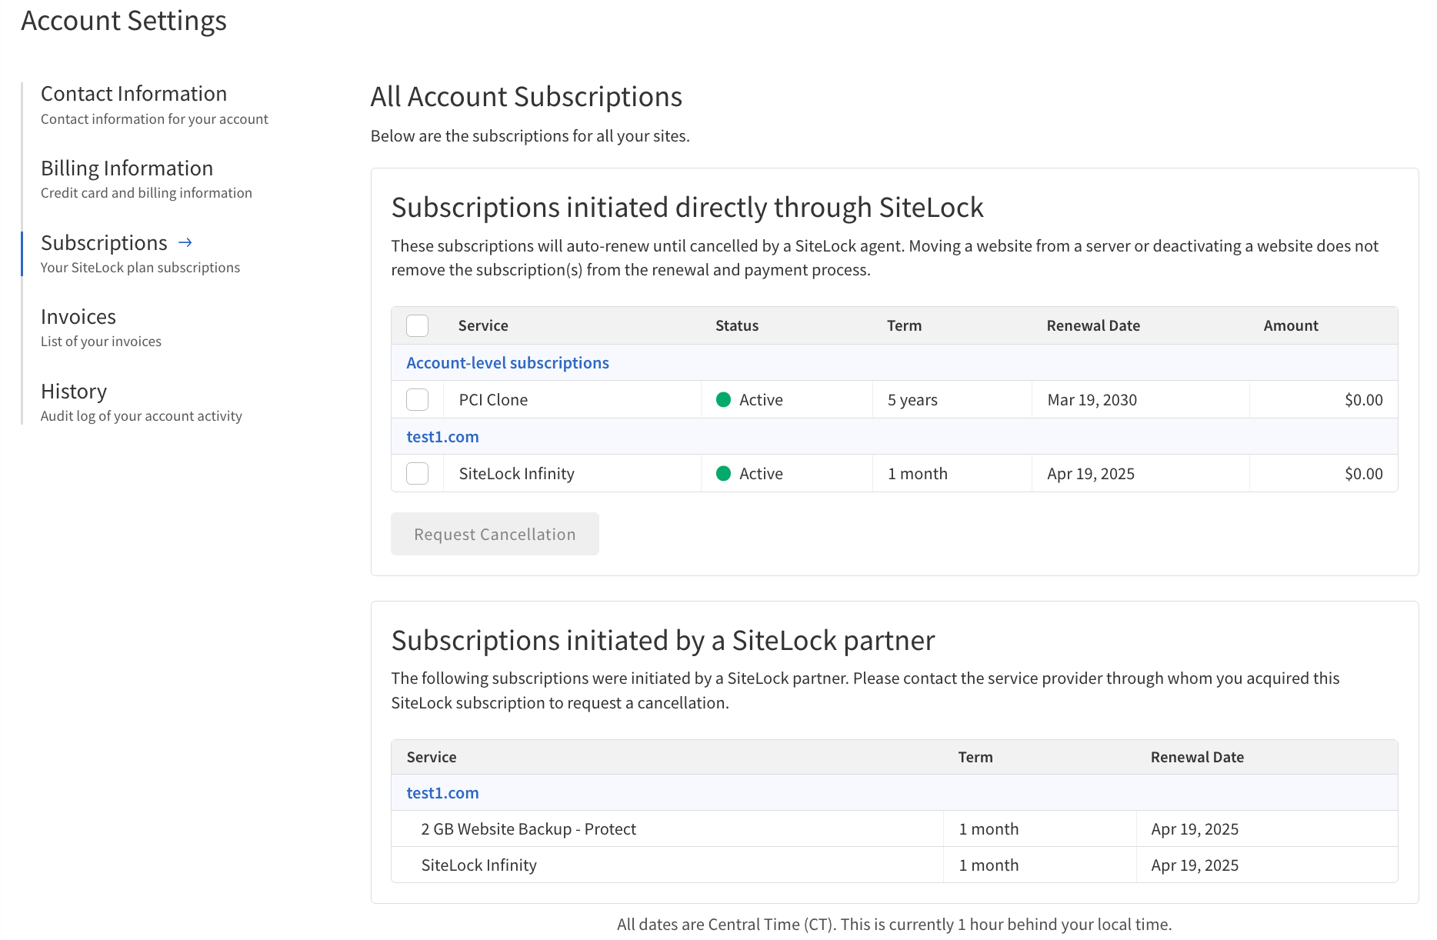This screenshot has width=1437, height=940.
Task: Click the arrow icon beside Subscriptions
Action: 185,243
